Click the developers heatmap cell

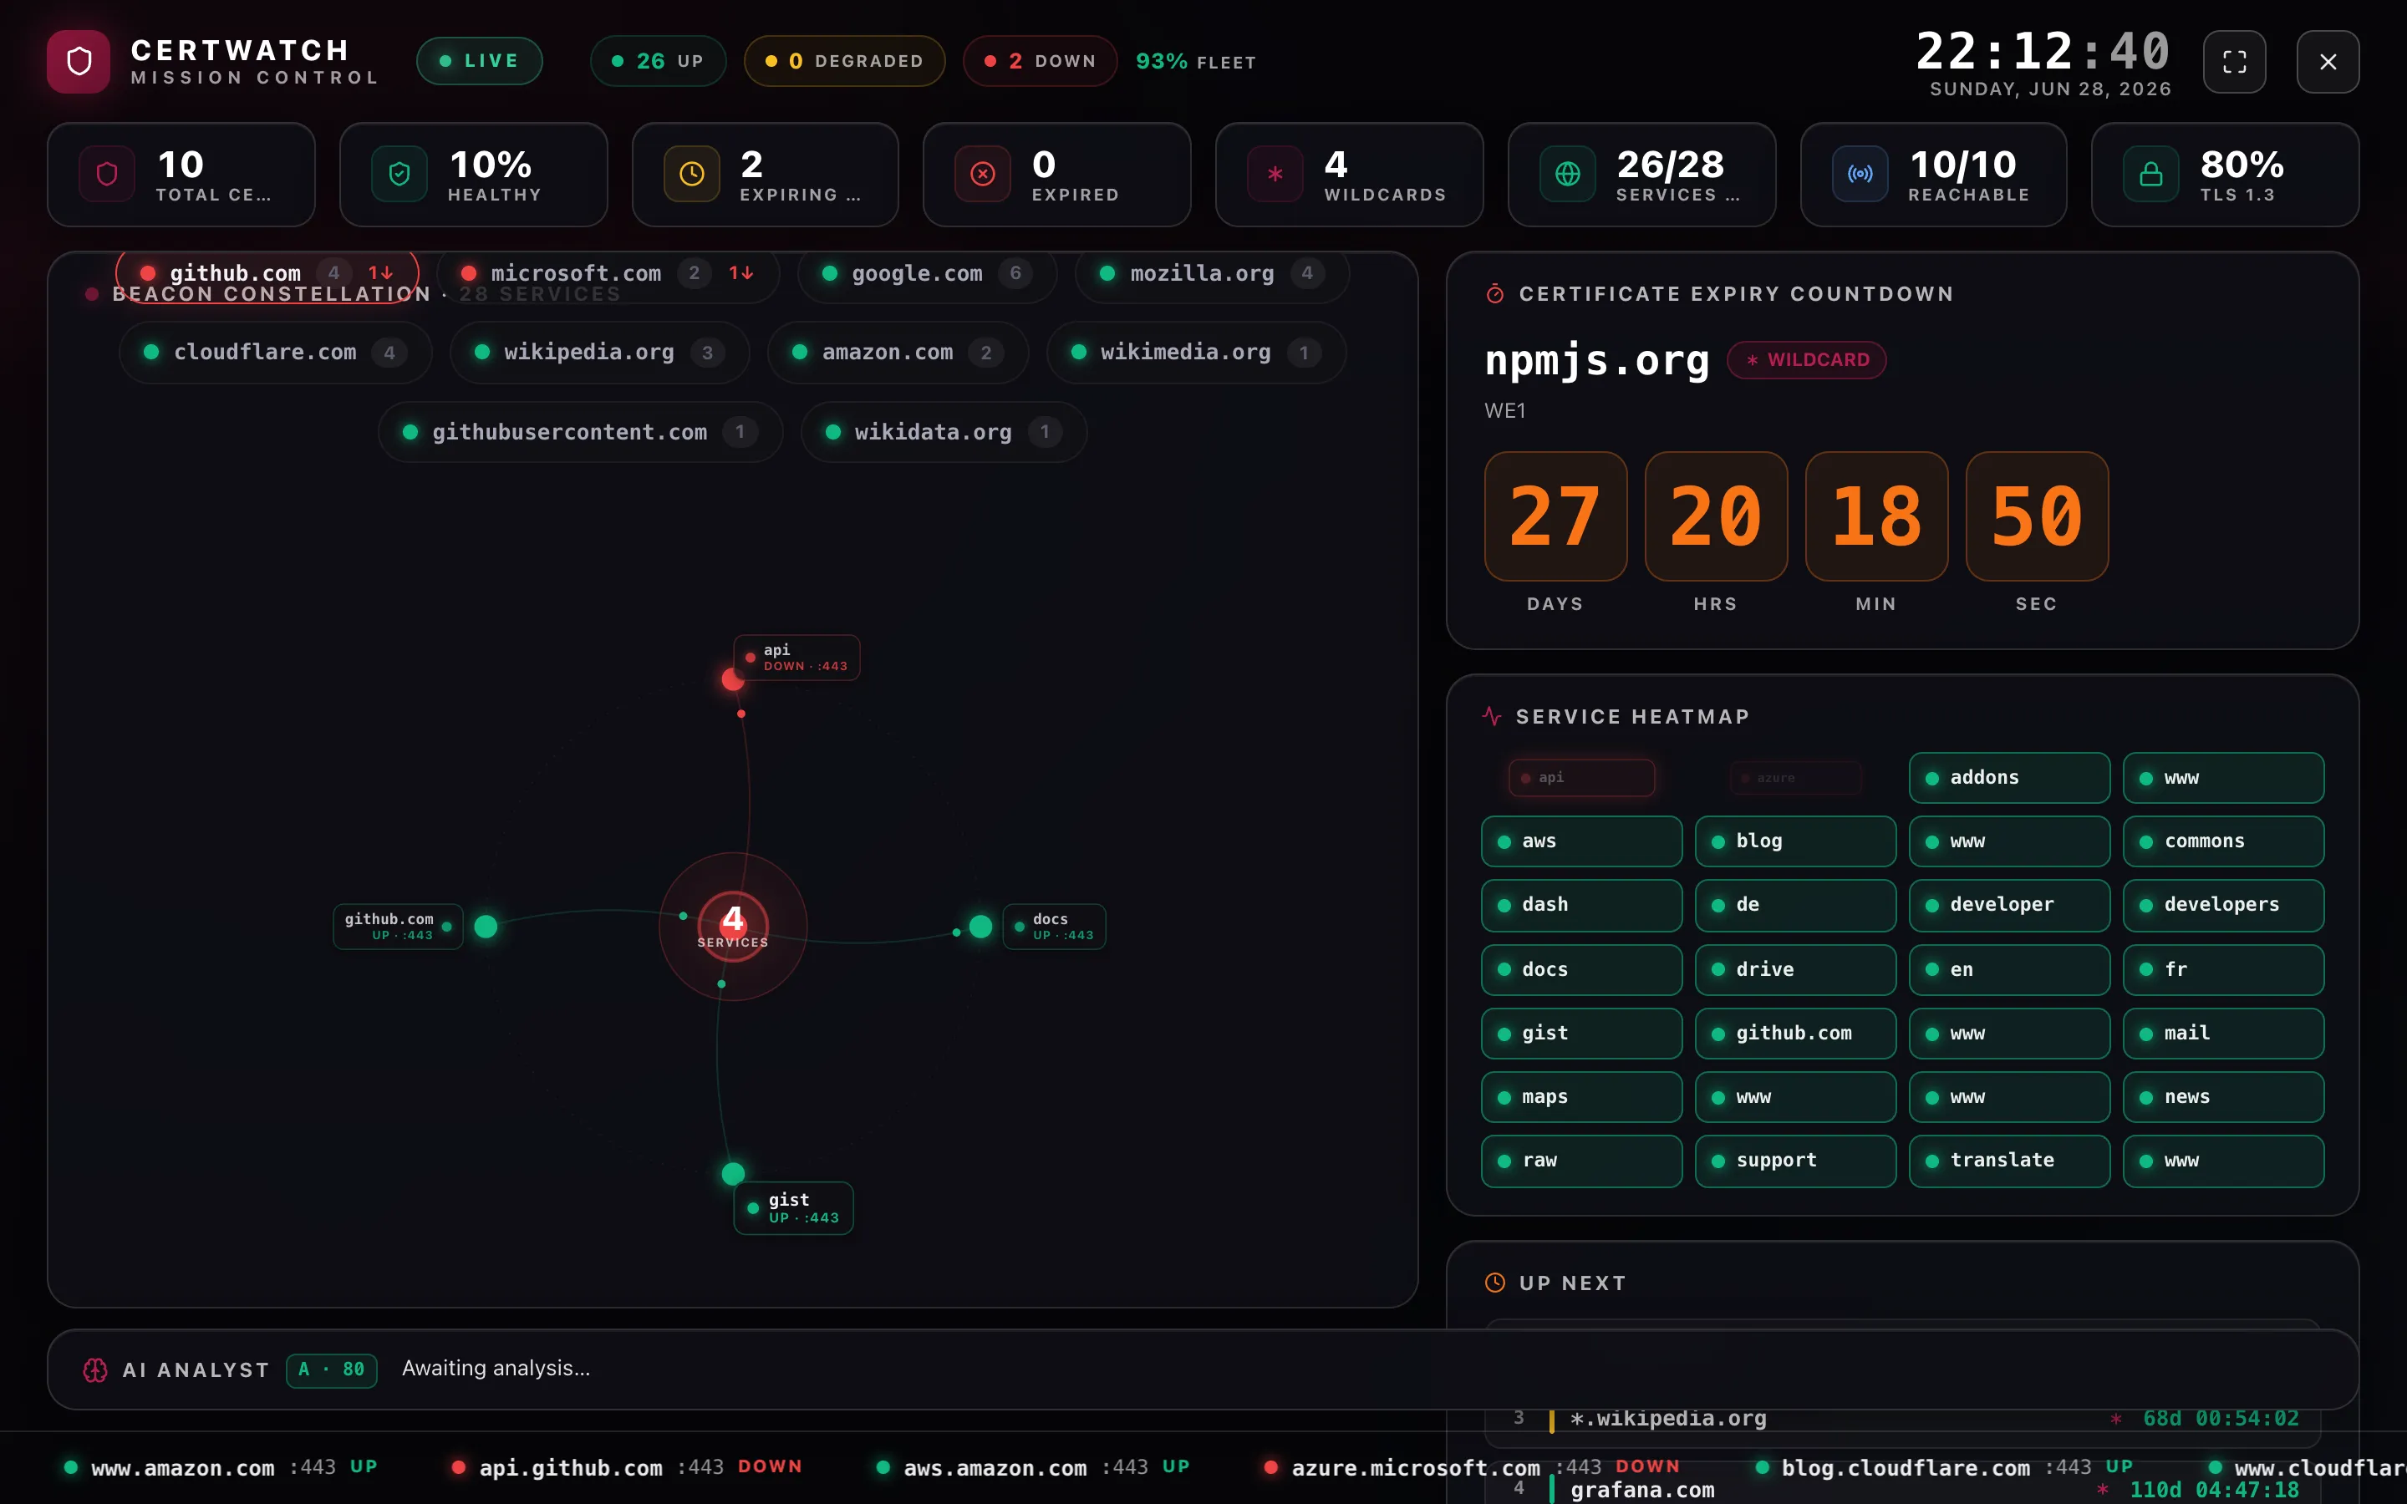(x=2223, y=905)
